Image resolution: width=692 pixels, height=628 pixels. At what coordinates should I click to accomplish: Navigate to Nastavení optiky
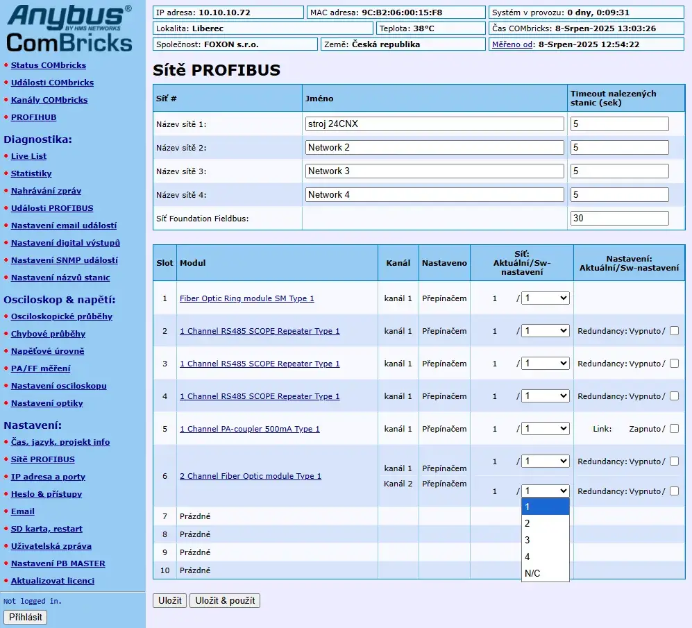tap(47, 403)
